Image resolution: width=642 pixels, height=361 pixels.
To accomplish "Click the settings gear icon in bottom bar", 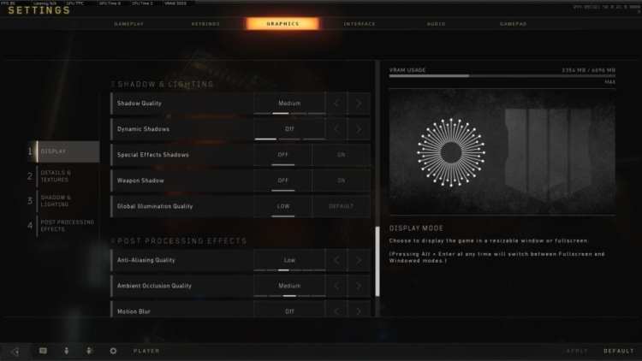I will click(113, 351).
